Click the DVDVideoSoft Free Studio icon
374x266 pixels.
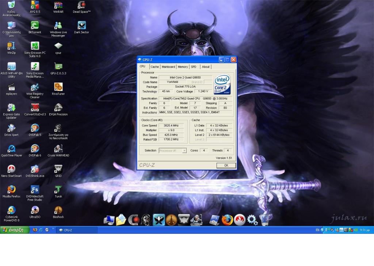[x=35, y=193]
